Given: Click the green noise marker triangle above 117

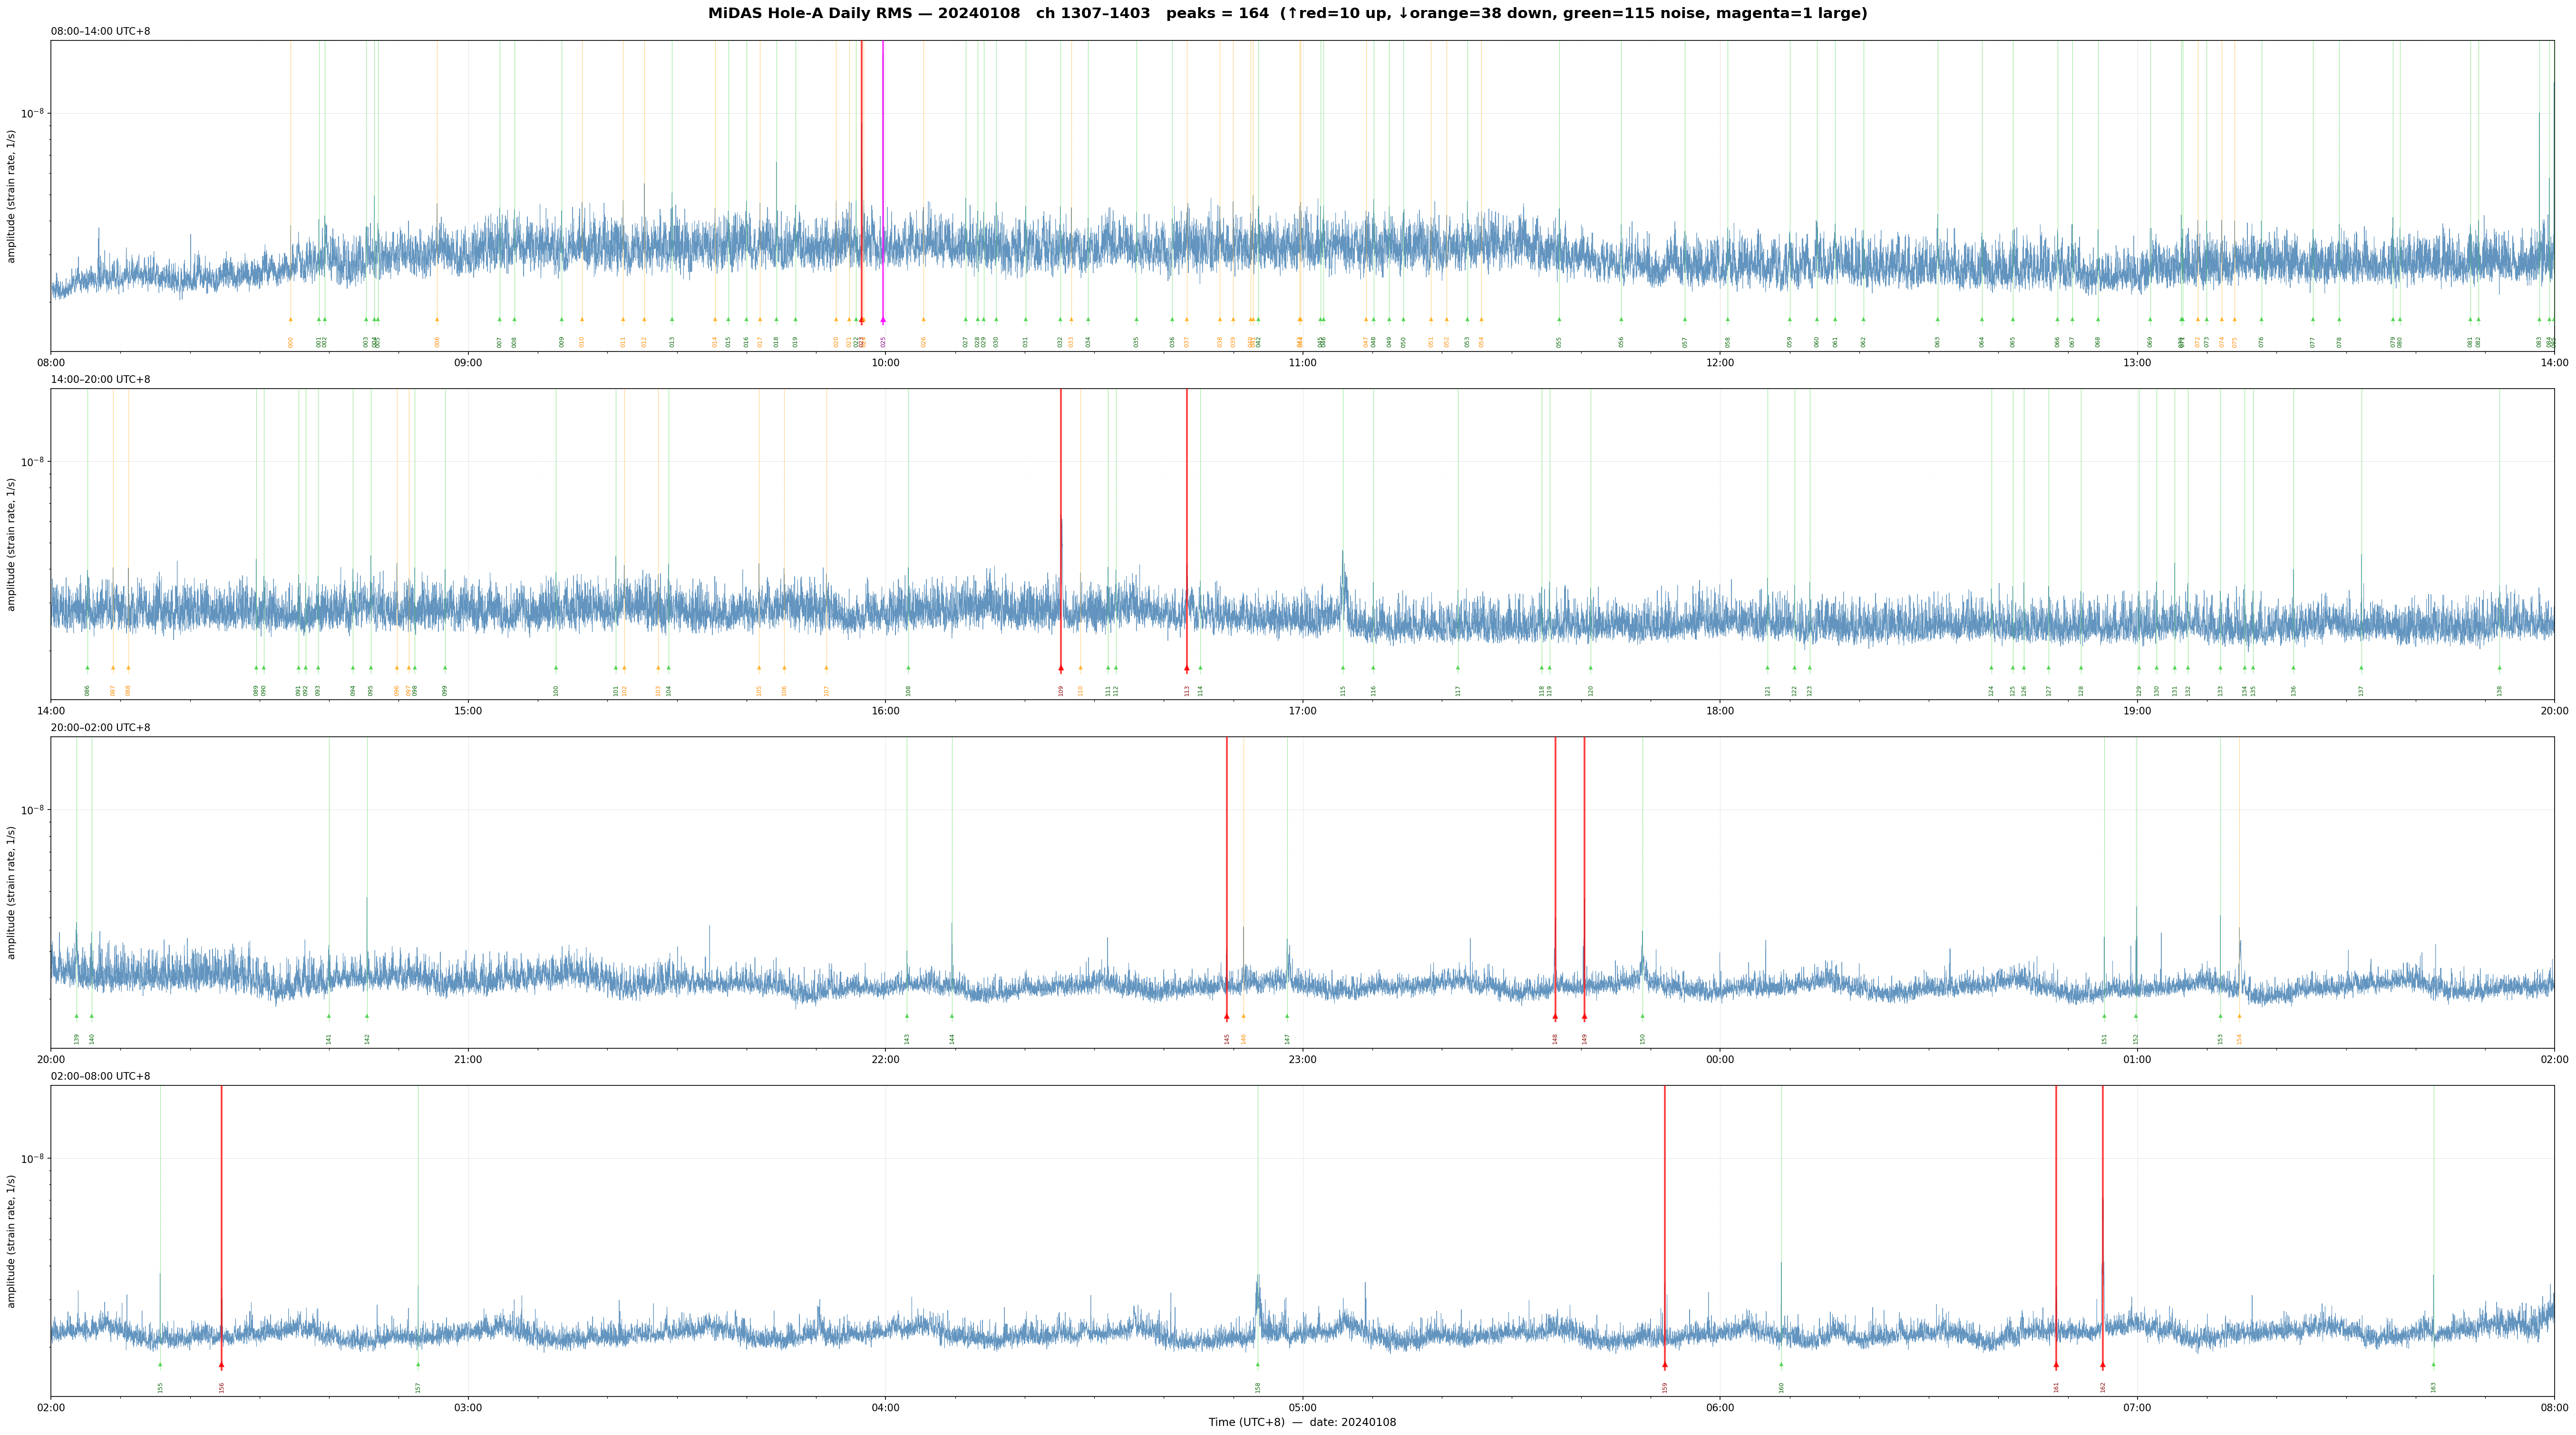Looking at the screenshot, I should [x=1458, y=668].
